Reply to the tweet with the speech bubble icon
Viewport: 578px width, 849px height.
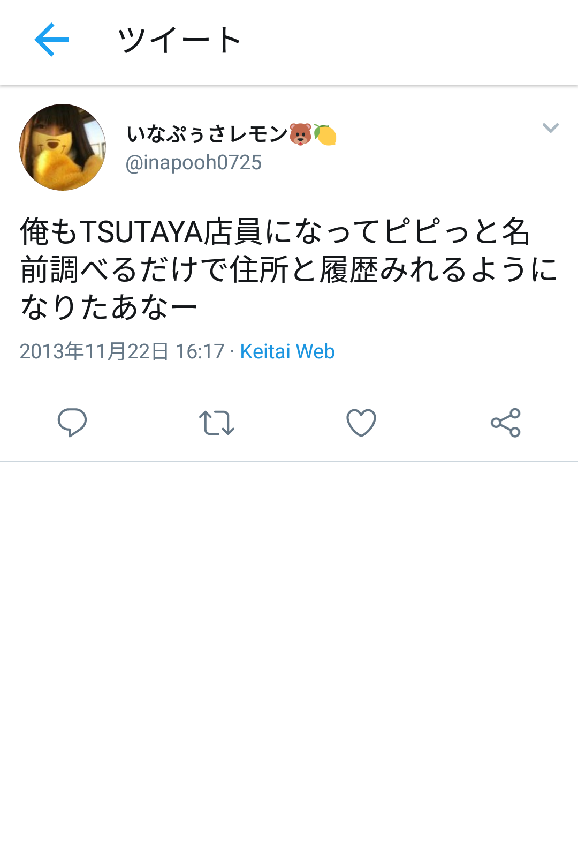72,423
